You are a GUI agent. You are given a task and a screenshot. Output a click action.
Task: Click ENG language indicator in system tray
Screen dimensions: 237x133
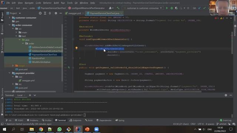(210, 129)
